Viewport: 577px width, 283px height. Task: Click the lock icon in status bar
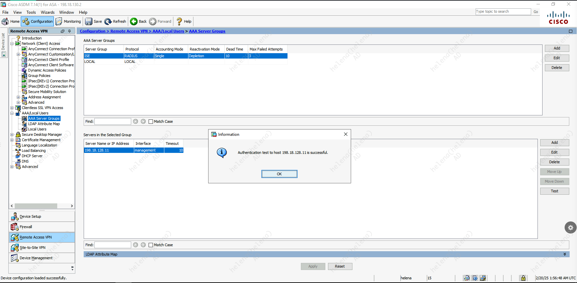tap(523, 278)
